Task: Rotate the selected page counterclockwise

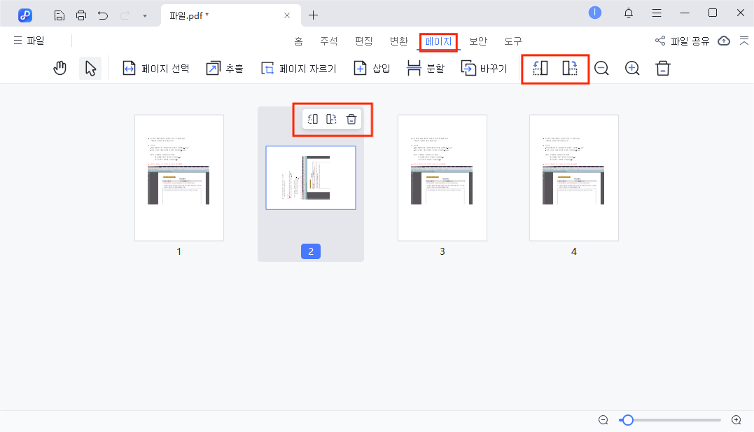Action: point(539,68)
